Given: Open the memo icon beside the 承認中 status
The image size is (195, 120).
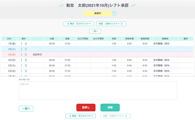Looking at the screenshot, I should point(114,13).
